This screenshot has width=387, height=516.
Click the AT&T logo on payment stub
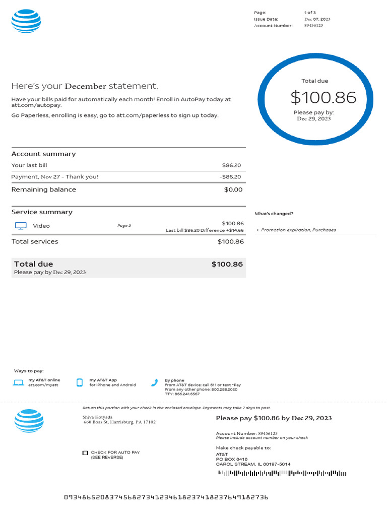tap(29, 421)
